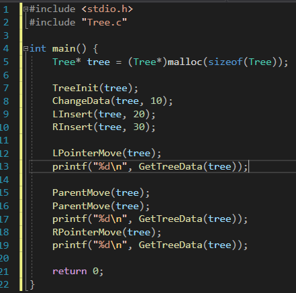This screenshot has width=296, height=293.
Task: Click the value 10 in ChangeData
Action: tap(156, 101)
